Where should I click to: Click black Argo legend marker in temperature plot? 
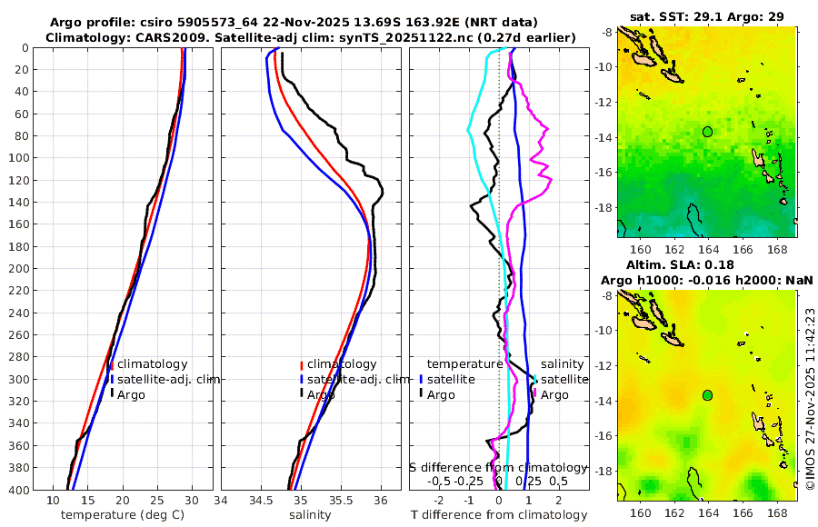click(112, 393)
